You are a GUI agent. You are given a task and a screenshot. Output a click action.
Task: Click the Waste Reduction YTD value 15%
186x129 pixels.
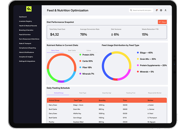click(x=145, y=34)
